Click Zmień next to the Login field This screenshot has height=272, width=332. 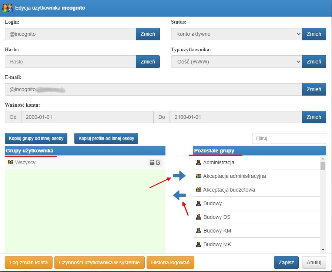(148, 34)
